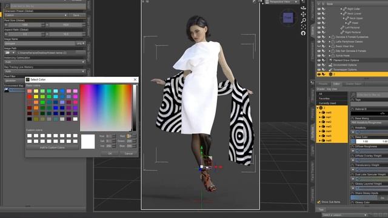This screenshot has width=388, height=218.
Task: Open the Select a Lesson dropdown
Action: tap(344, 215)
